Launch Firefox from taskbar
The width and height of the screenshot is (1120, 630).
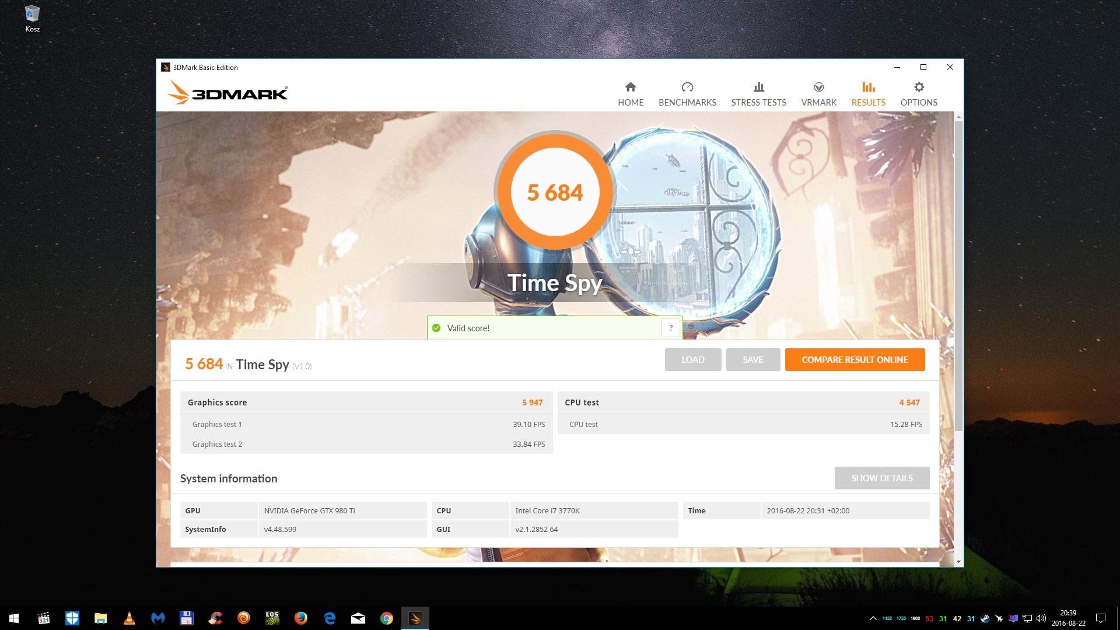pos(300,618)
